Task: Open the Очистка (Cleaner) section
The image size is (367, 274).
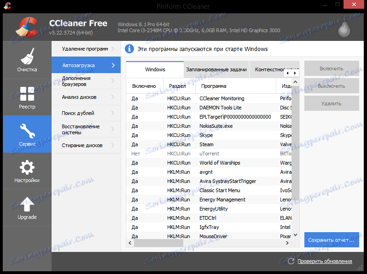Action: tap(27, 60)
